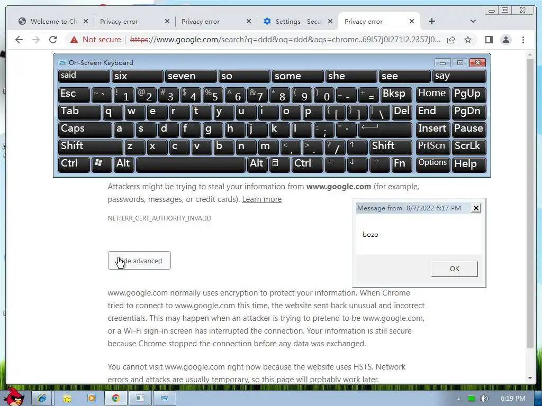Tap the space bar
The height and width of the screenshot is (406, 542).
(191, 164)
